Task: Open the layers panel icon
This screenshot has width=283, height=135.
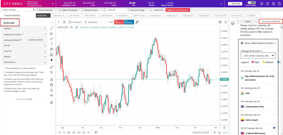Action: (x=233, y=23)
